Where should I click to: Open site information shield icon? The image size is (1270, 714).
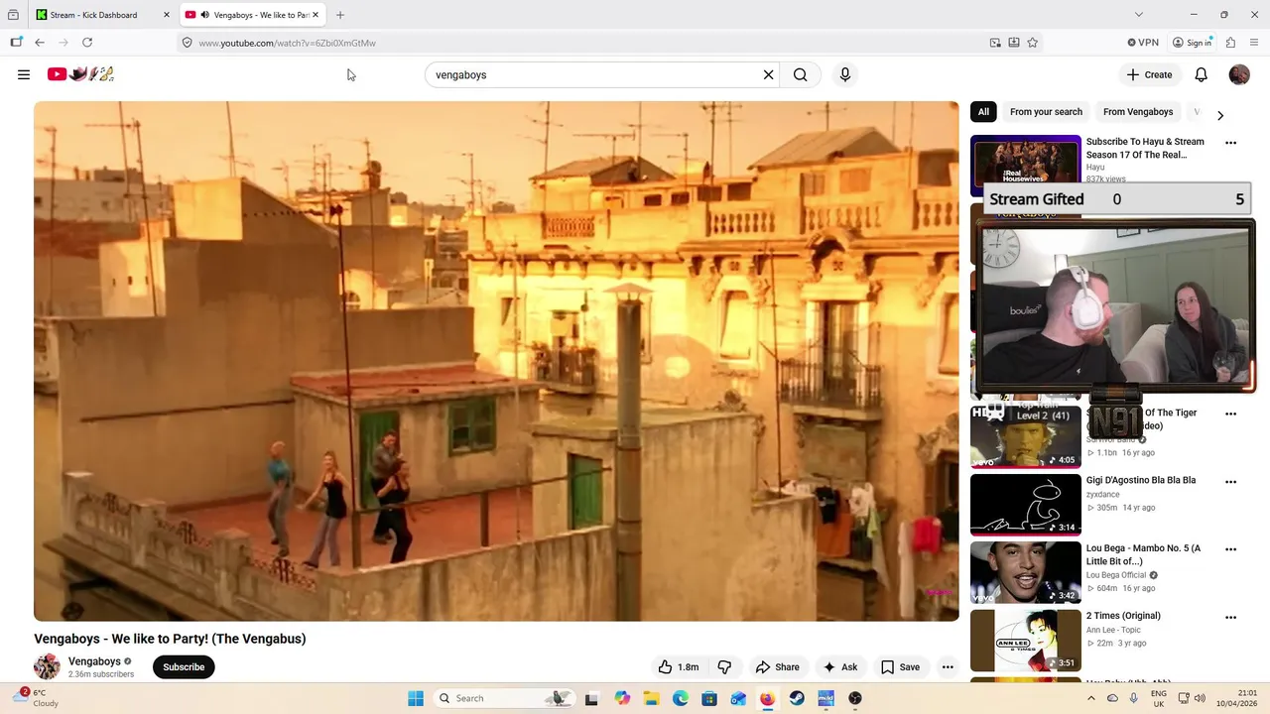187,43
